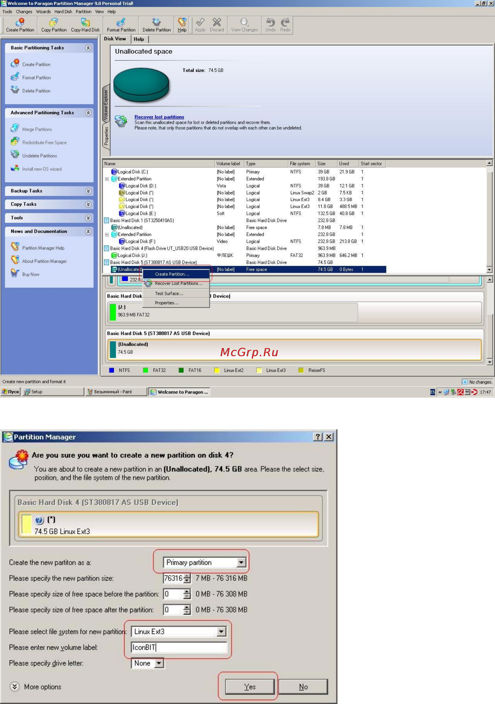Open the Partition menu
This screenshot has width=495, height=704.
coord(83,12)
